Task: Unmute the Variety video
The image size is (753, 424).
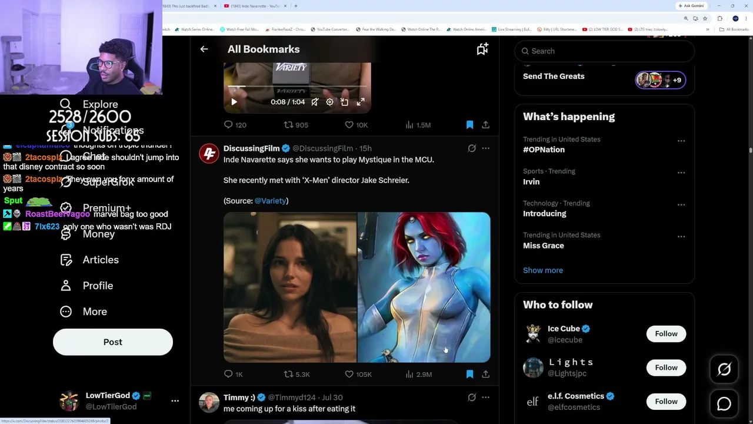Action: click(x=315, y=102)
